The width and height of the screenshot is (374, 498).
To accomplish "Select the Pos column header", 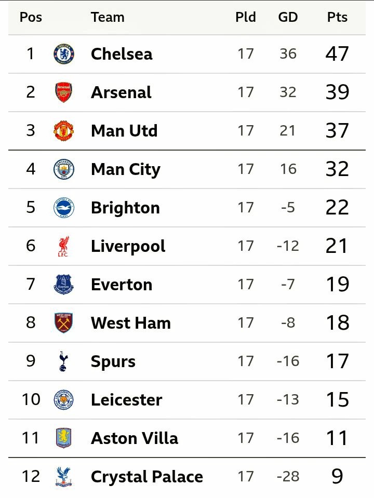I will [x=31, y=17].
